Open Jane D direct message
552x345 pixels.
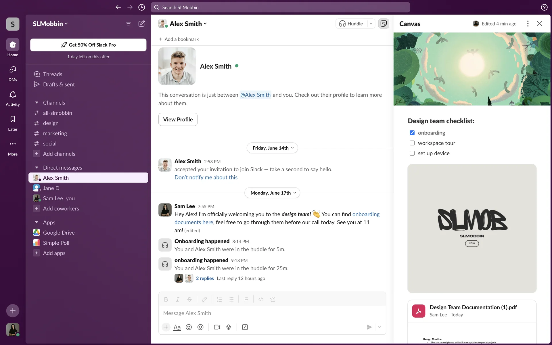coord(51,188)
